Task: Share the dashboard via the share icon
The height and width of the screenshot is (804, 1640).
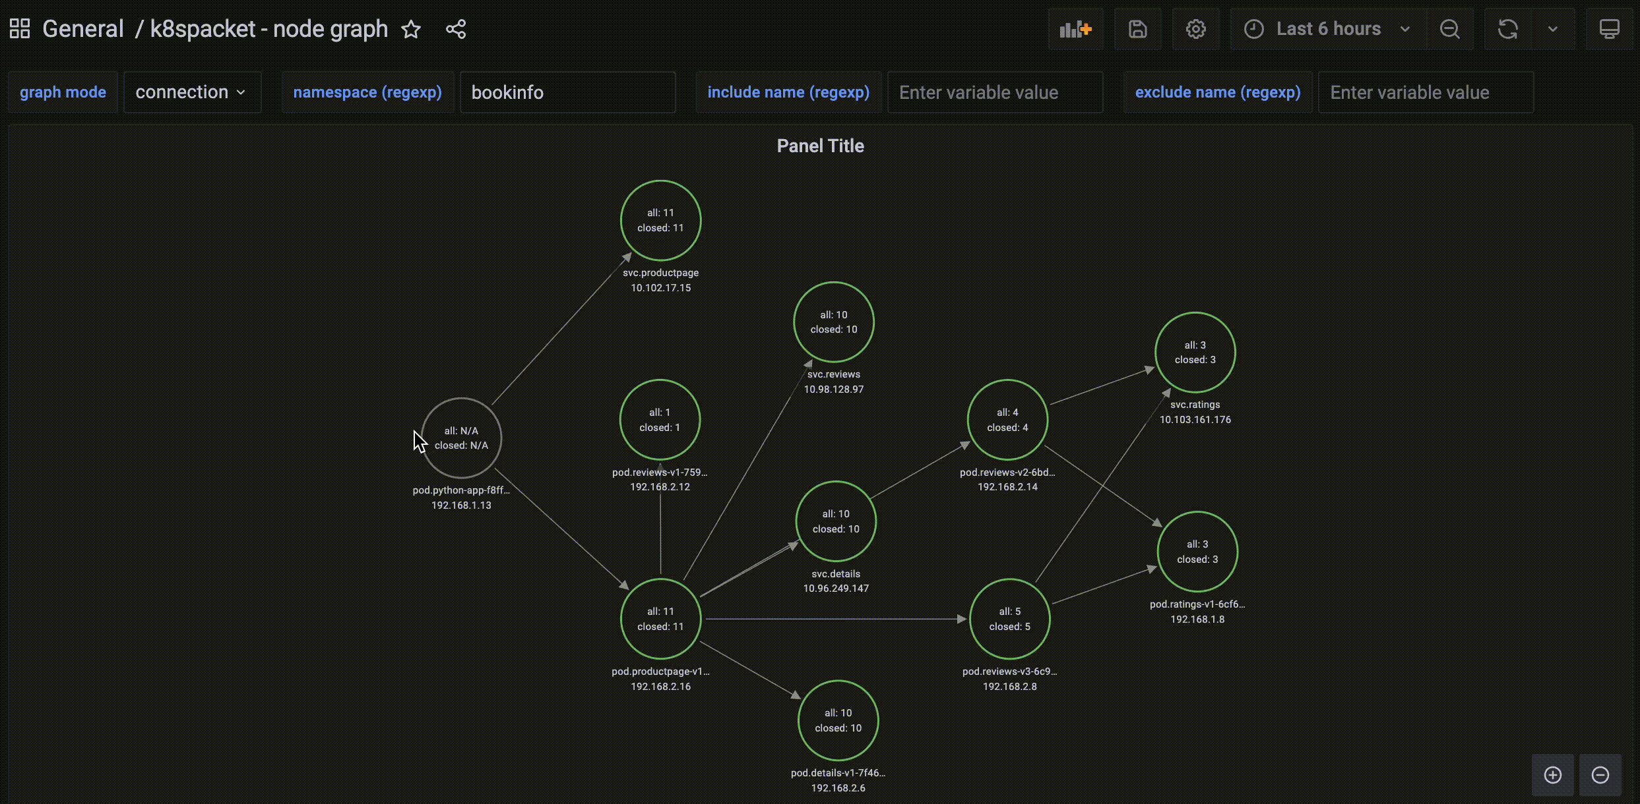Action: tap(456, 29)
